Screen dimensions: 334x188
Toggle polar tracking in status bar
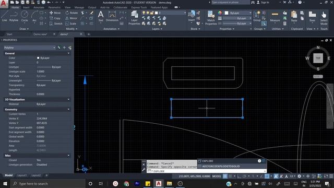[x=245, y=177]
